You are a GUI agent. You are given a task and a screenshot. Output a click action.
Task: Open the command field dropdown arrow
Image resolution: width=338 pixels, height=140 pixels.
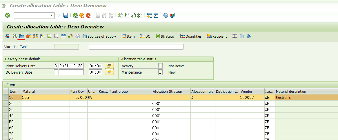click(51, 15)
